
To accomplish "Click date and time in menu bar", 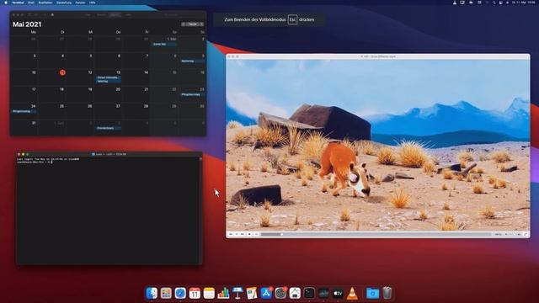I will click(524, 3).
